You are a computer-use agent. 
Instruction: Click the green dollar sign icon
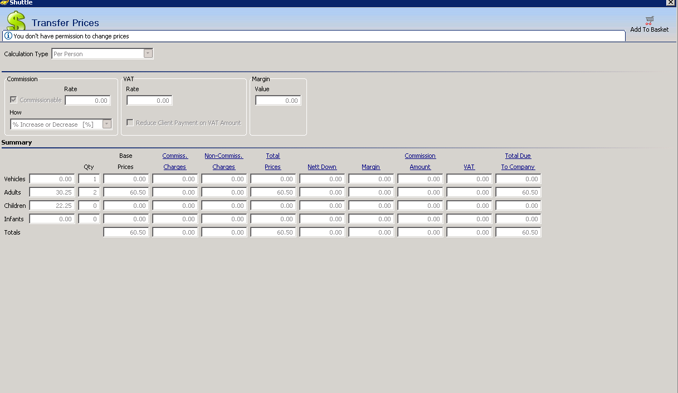click(16, 21)
